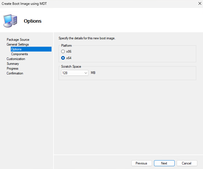Click the Create Boot Image title bar
This screenshot has height=169, width=203.
click(x=85, y=4)
